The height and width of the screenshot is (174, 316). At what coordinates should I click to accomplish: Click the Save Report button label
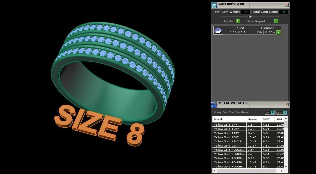tap(260, 21)
